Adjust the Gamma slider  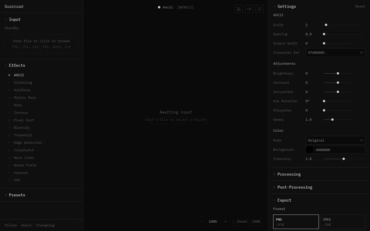click(338, 120)
